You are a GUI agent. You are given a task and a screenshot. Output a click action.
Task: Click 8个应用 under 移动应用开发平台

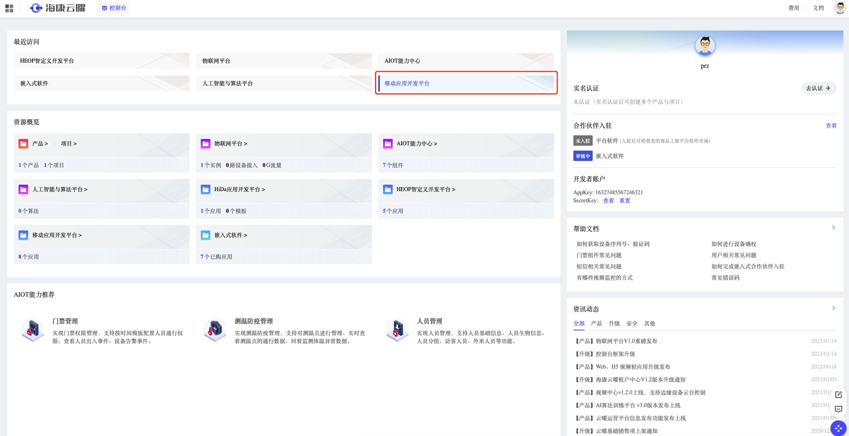click(29, 257)
